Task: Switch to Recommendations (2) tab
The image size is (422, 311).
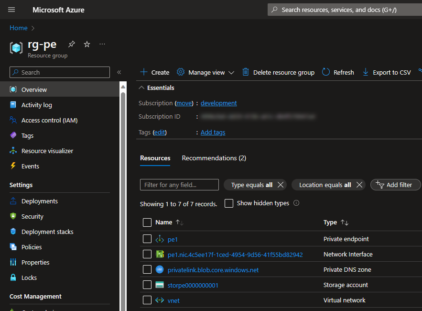Action: coord(214,158)
